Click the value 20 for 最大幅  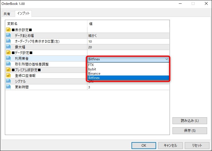click(128, 47)
